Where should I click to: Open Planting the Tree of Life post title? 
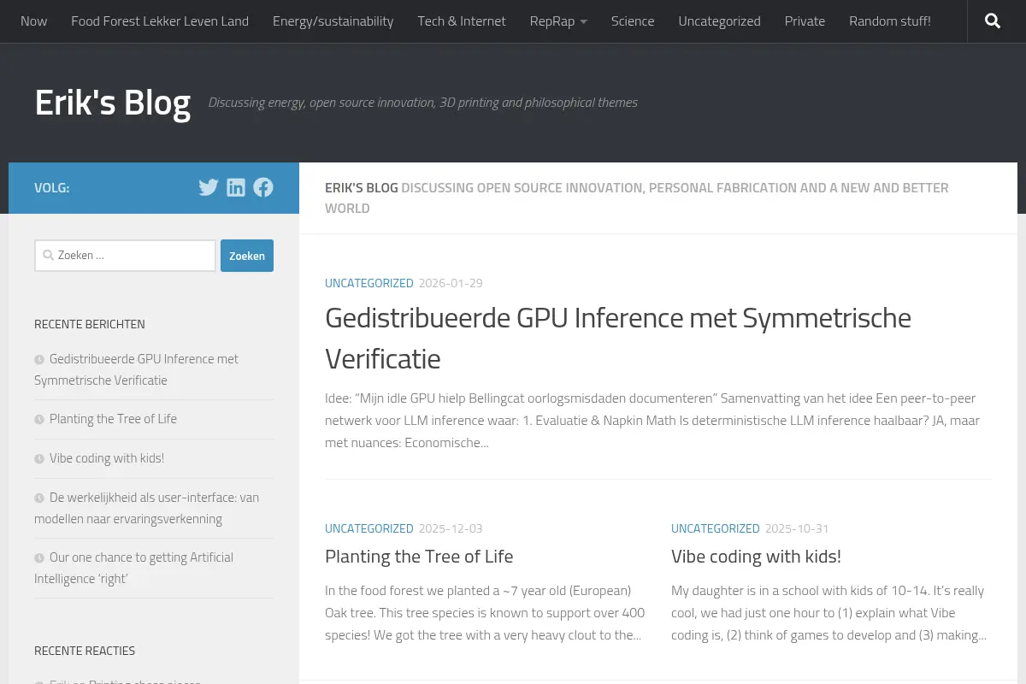(x=419, y=557)
